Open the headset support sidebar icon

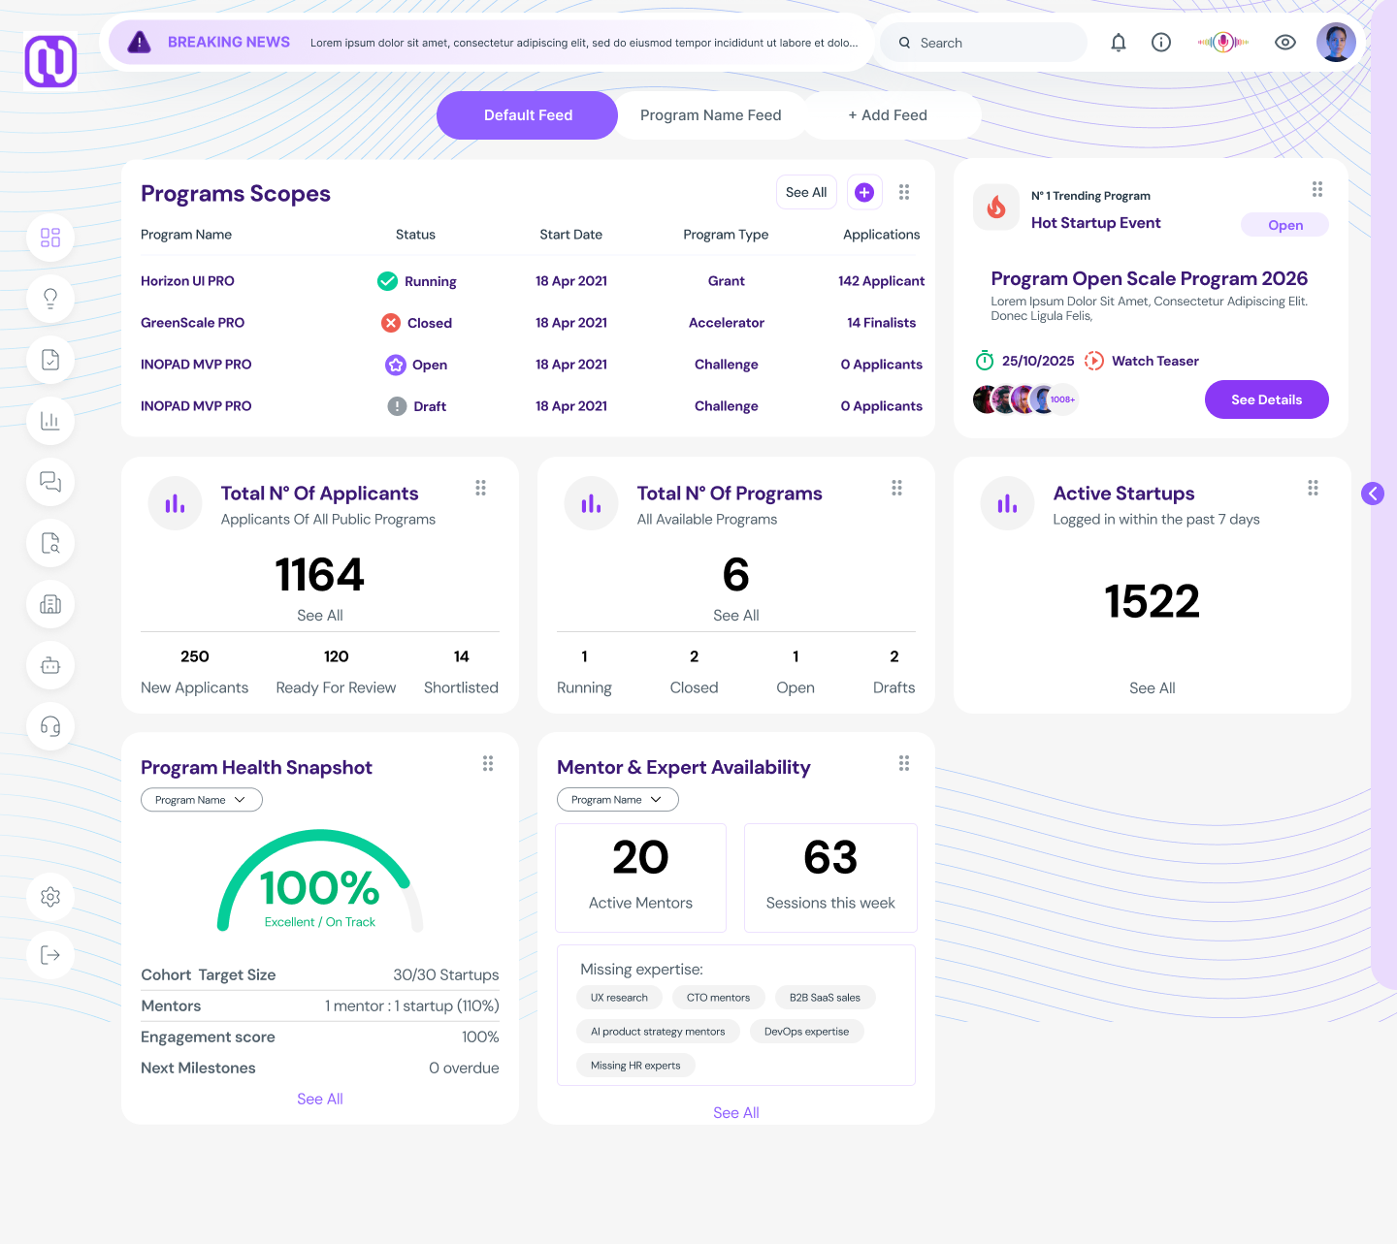pyautogui.click(x=50, y=726)
